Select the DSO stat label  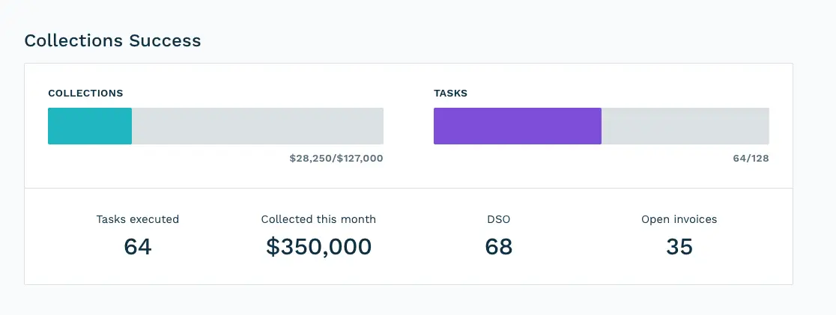(x=499, y=219)
